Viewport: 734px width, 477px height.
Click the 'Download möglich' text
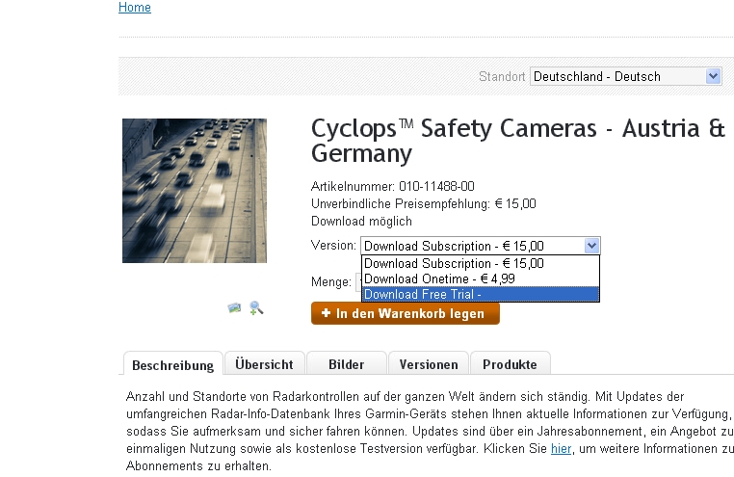tap(361, 221)
